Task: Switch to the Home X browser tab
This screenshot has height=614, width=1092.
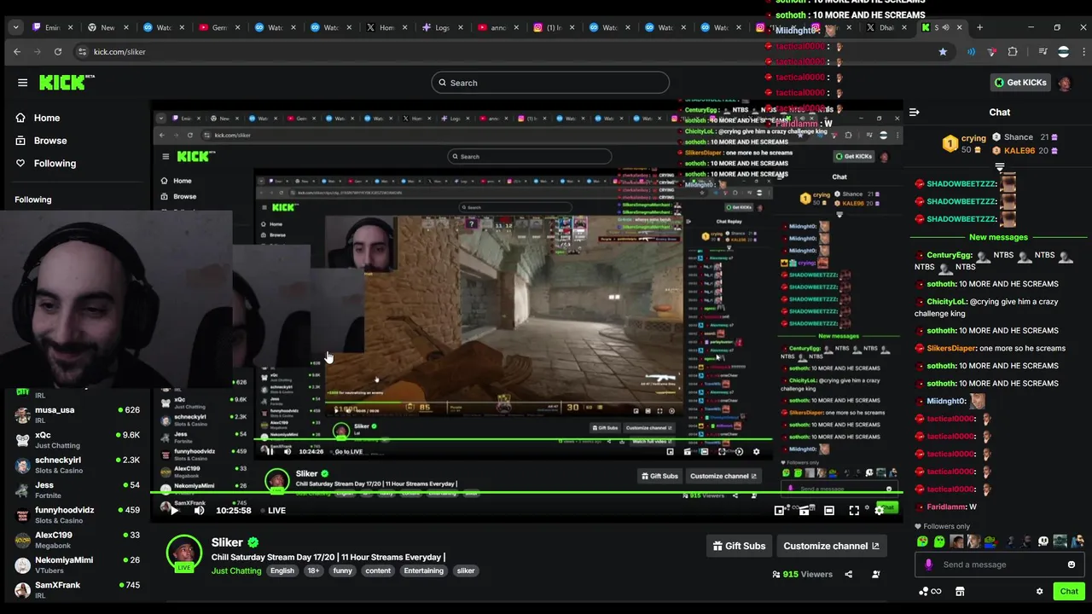Action: (x=386, y=27)
